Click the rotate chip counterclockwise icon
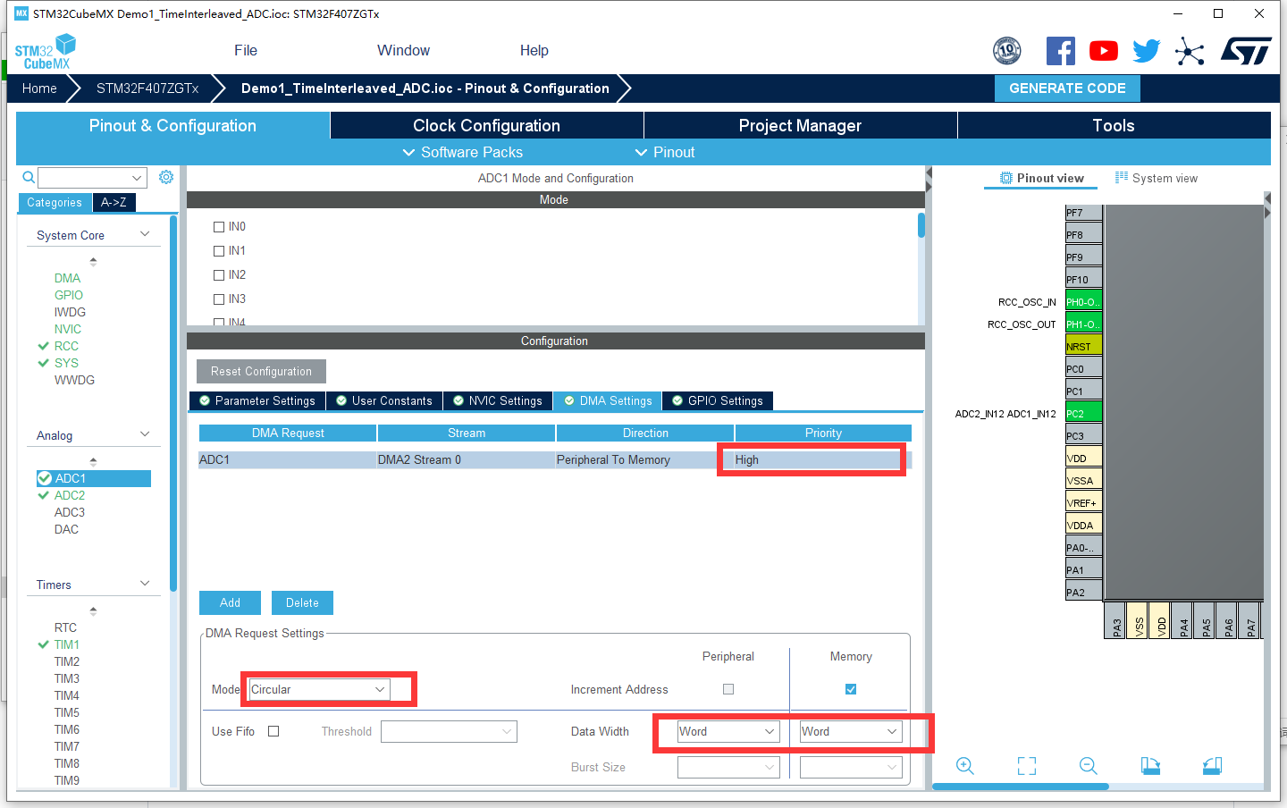The width and height of the screenshot is (1287, 808). click(x=1212, y=766)
